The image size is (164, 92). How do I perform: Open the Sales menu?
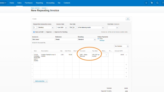pyautogui.click(x=19, y=3)
